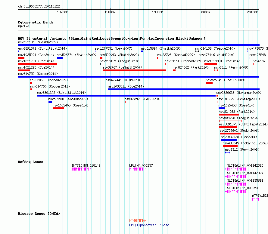Screen dimensions: 268x234
Task: Click the 20000k ruler tick label
Action: pos(205,12)
